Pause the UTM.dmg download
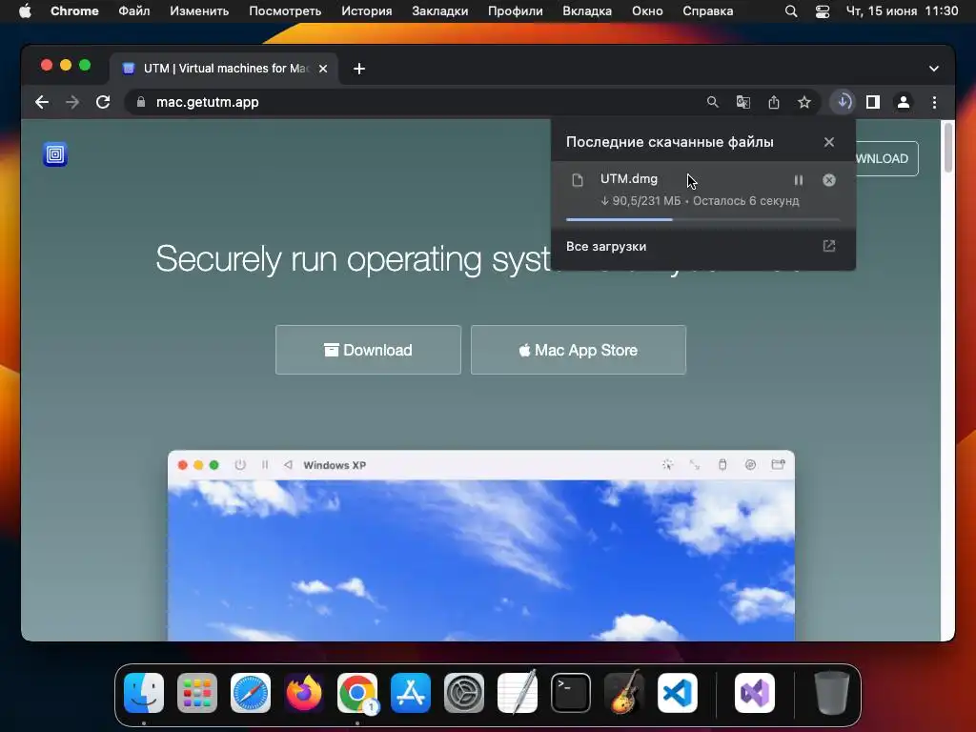 pos(798,180)
